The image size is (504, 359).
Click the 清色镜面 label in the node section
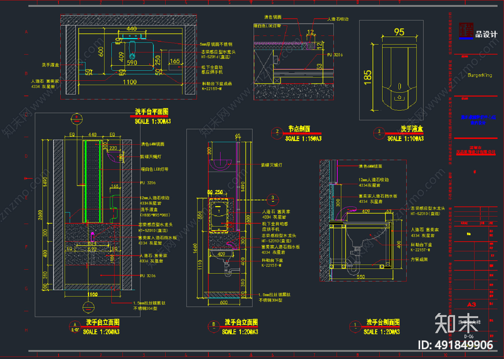pyautogui.click(x=273, y=17)
